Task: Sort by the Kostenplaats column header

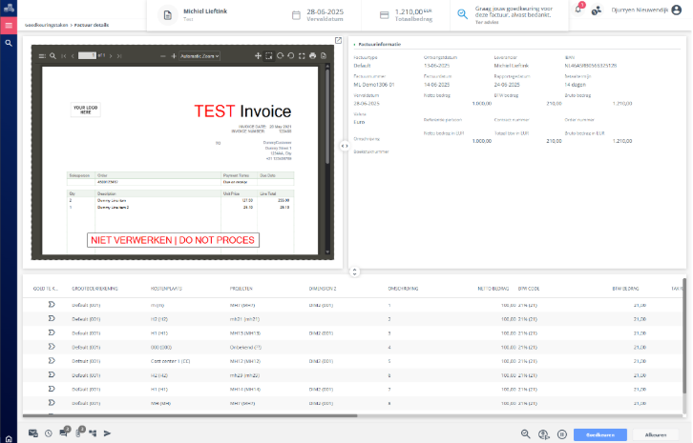Action: coord(166,289)
